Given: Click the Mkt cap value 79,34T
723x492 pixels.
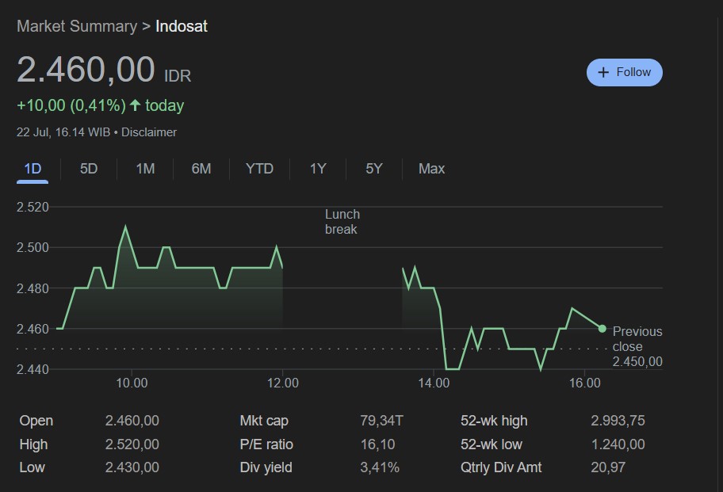Looking at the screenshot, I should click(x=381, y=421).
